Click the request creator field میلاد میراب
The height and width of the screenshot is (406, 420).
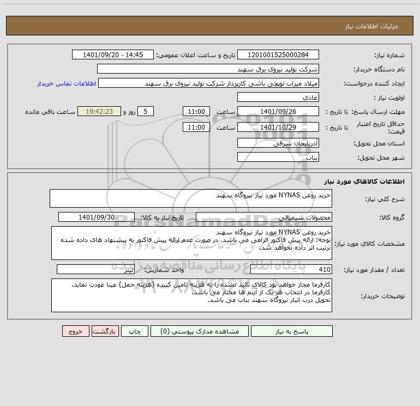209,83
